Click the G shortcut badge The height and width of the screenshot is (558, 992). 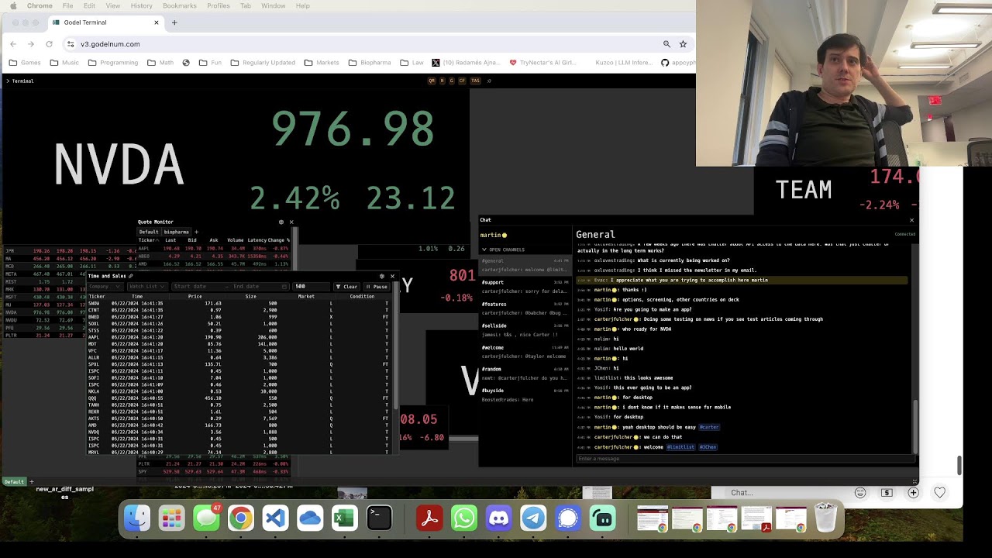click(452, 81)
